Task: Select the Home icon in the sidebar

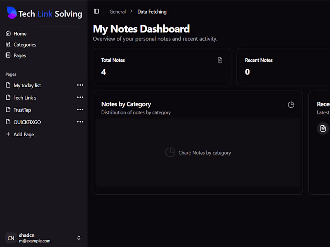Action: pyautogui.click(x=8, y=33)
